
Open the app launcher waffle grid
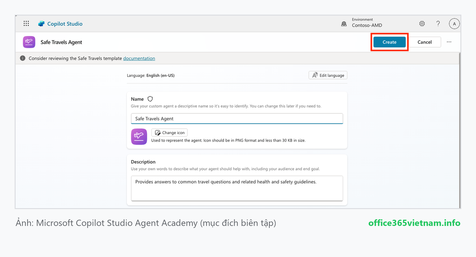pyautogui.click(x=26, y=24)
